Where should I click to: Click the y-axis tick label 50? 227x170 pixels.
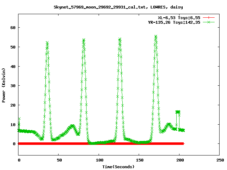(13, 47)
